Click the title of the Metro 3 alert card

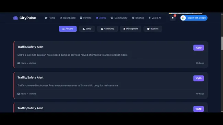coord(31,47)
